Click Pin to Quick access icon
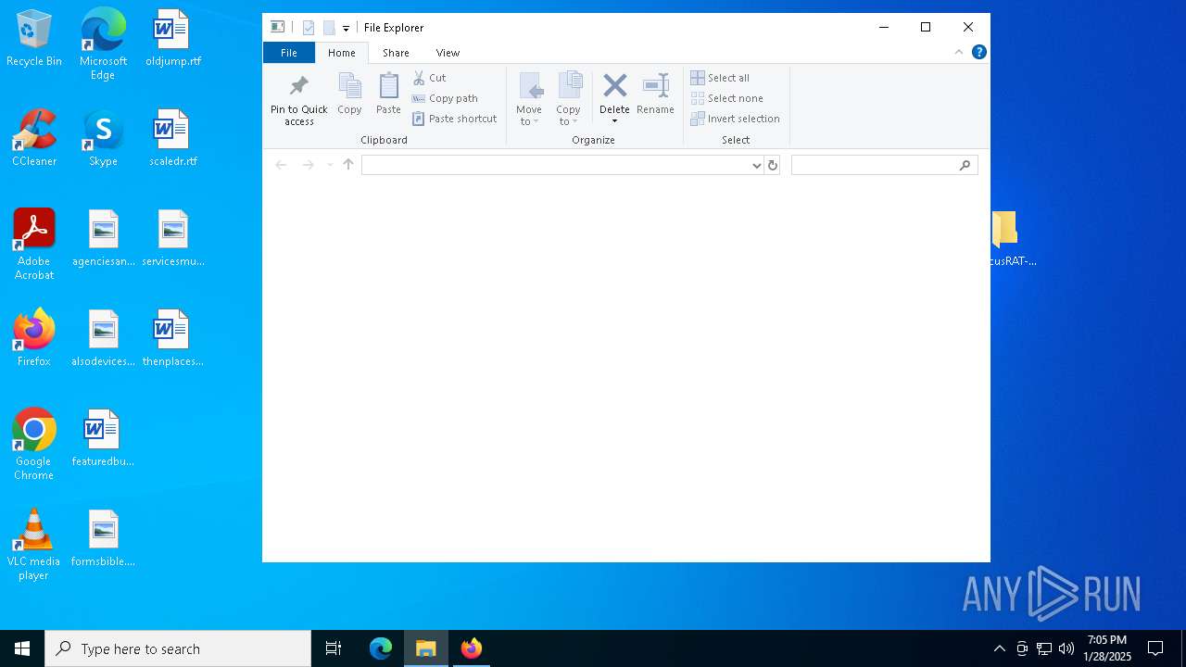Screen dimensions: 1186x667 [x=298, y=87]
